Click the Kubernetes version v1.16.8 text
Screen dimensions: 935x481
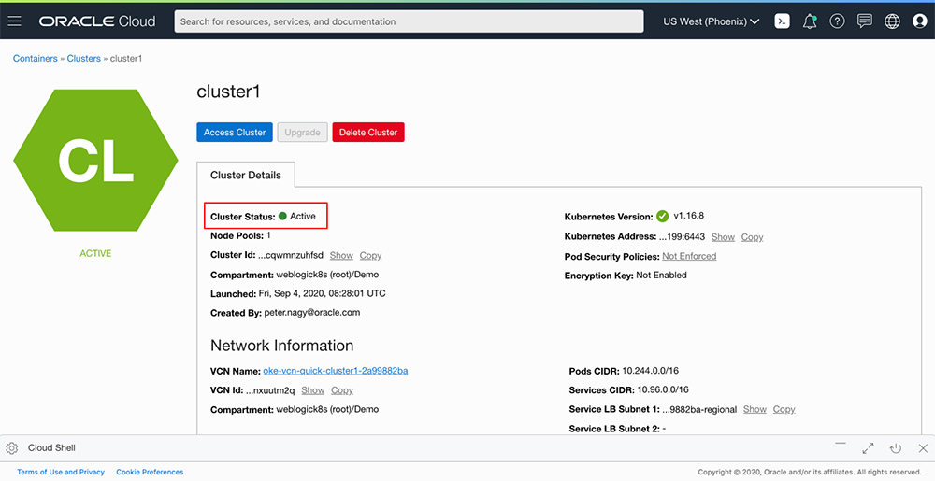(689, 216)
